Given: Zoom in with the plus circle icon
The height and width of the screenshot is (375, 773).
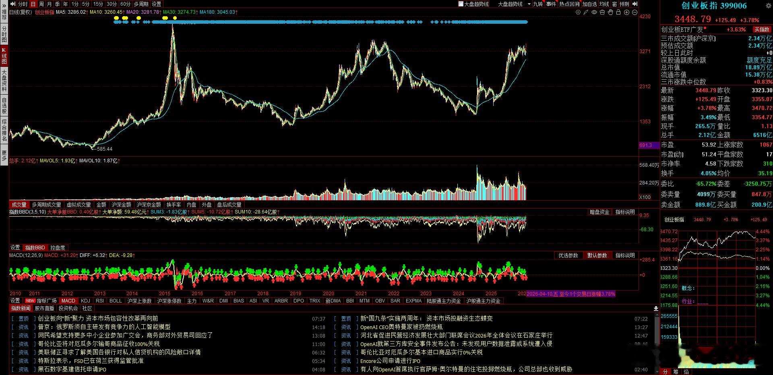Looking at the screenshot, I should [626, 12].
